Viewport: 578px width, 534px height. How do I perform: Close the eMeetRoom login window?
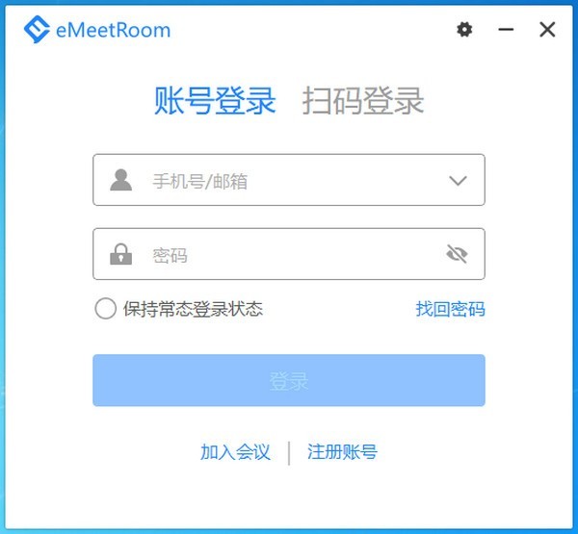(x=547, y=30)
